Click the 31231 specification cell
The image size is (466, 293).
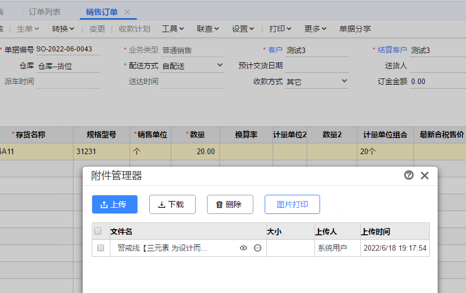click(x=102, y=151)
